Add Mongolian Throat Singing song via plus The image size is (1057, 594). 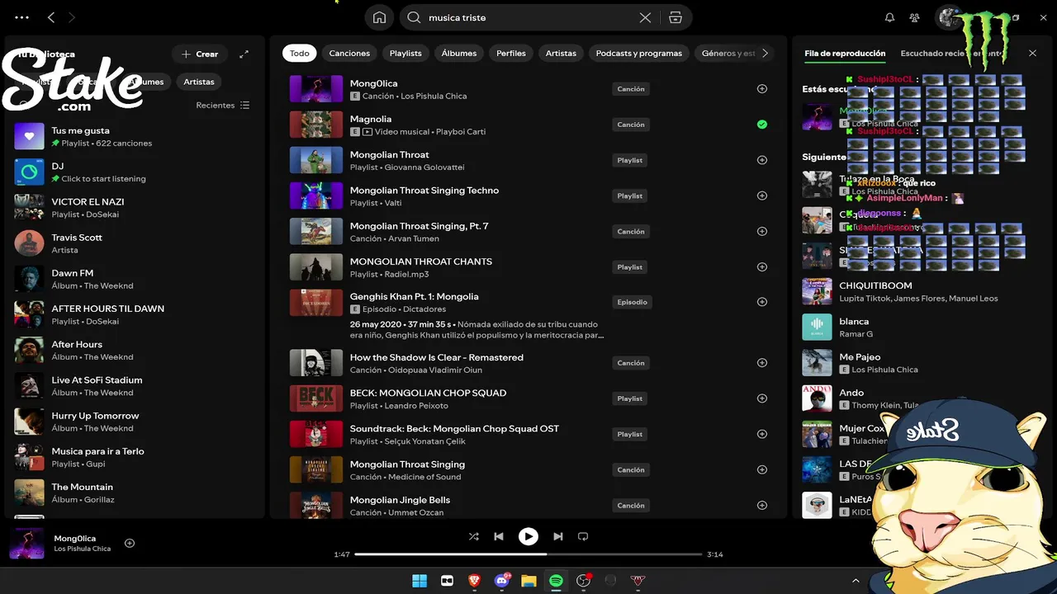tap(762, 469)
